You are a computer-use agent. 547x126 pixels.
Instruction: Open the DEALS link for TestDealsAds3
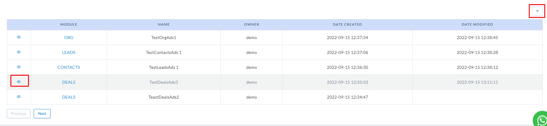coord(69,82)
